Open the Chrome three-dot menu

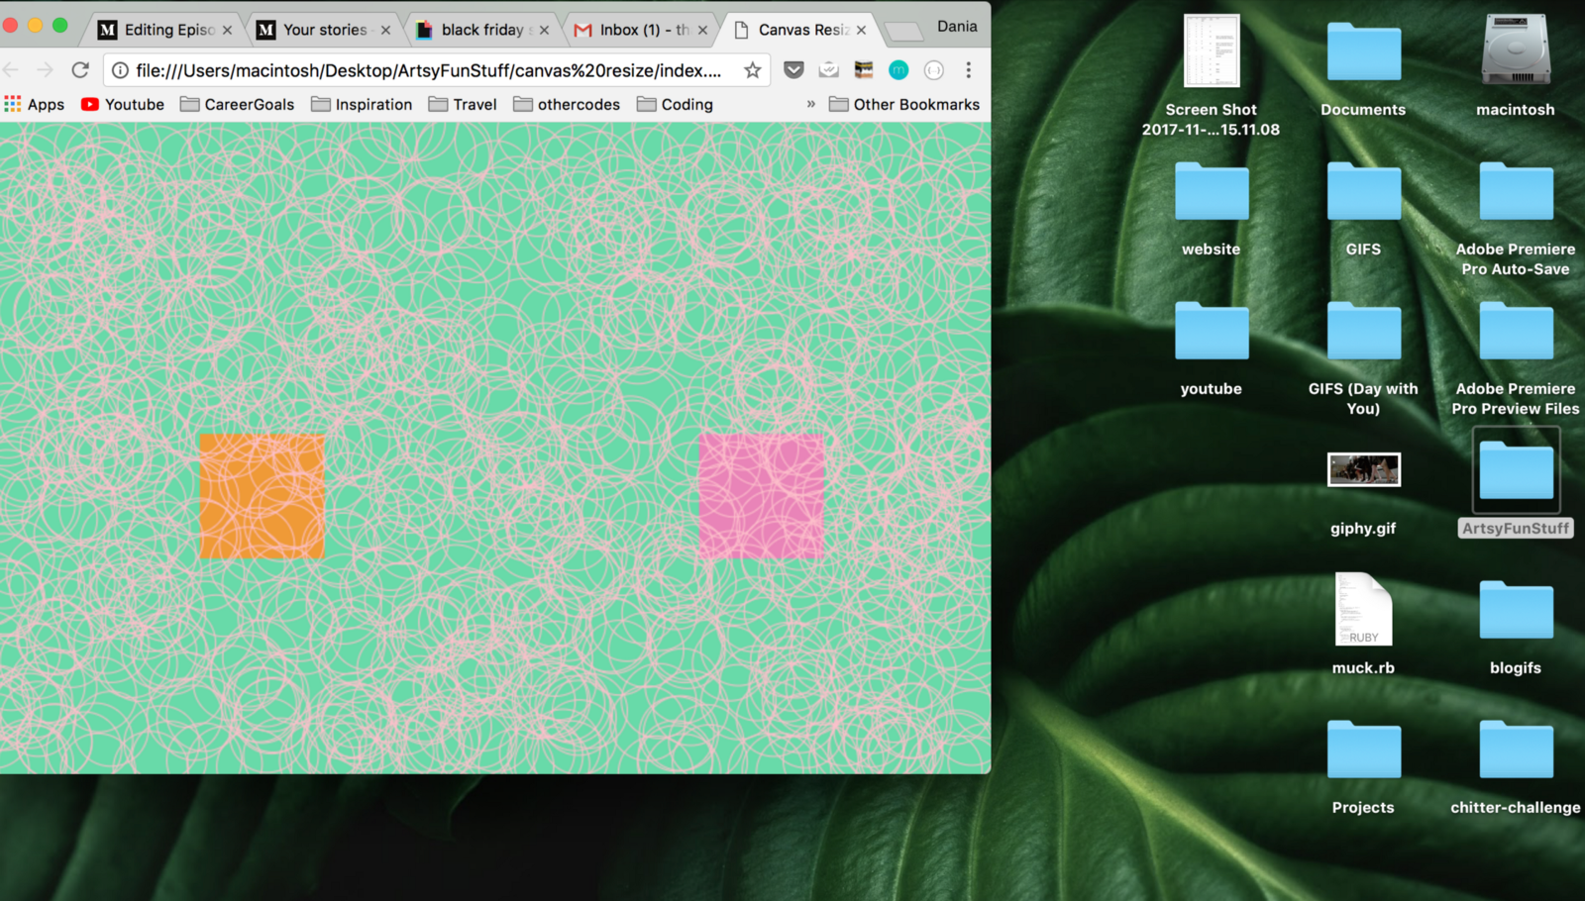tap(968, 69)
